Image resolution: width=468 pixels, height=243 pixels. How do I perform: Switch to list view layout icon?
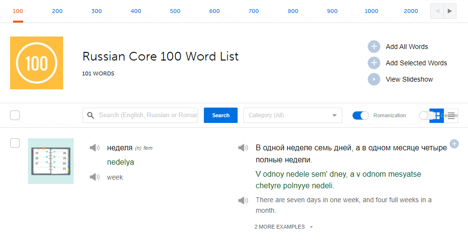[x=451, y=115]
